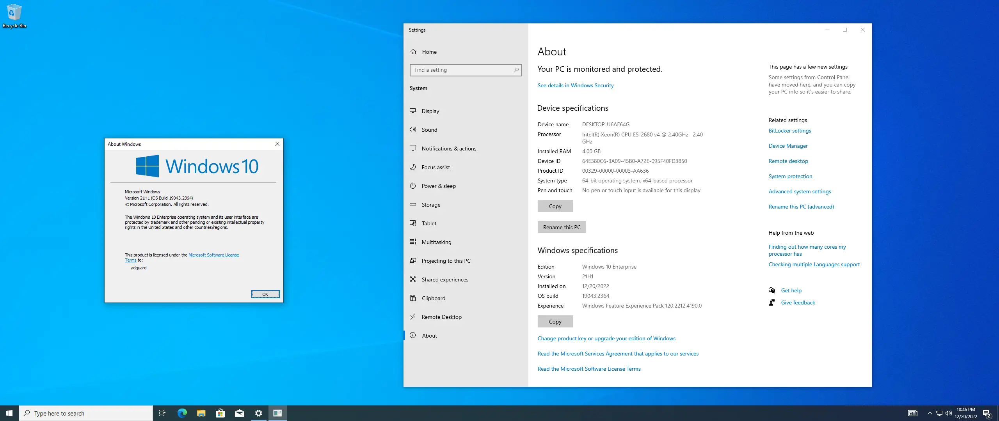Click Change product key or upgrade link
This screenshot has height=421, width=999.
click(606, 338)
